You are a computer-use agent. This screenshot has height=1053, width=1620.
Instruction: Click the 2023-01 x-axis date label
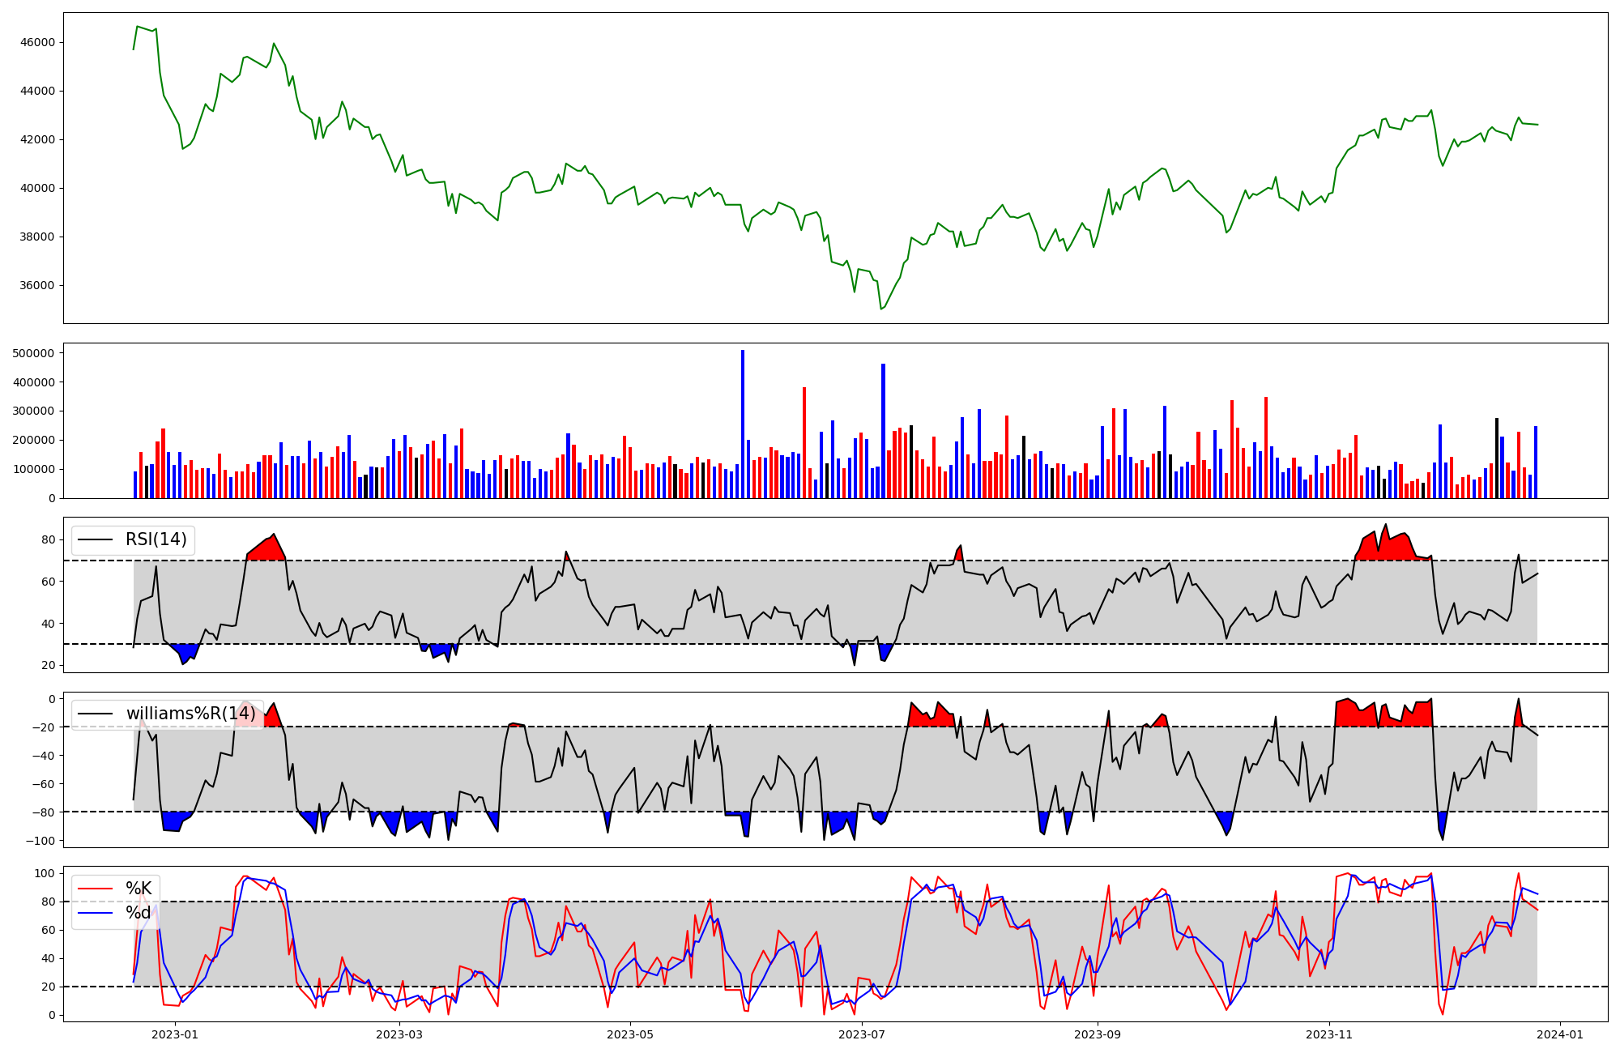click(175, 1034)
